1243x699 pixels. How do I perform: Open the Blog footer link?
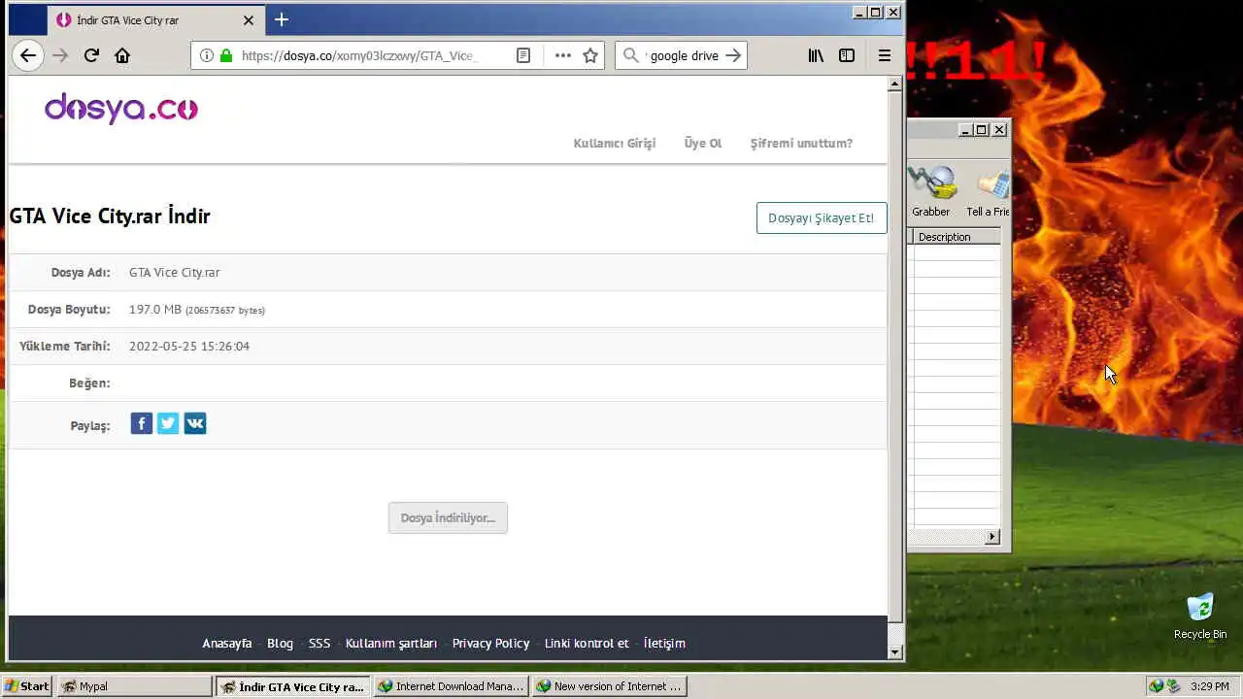click(x=280, y=643)
